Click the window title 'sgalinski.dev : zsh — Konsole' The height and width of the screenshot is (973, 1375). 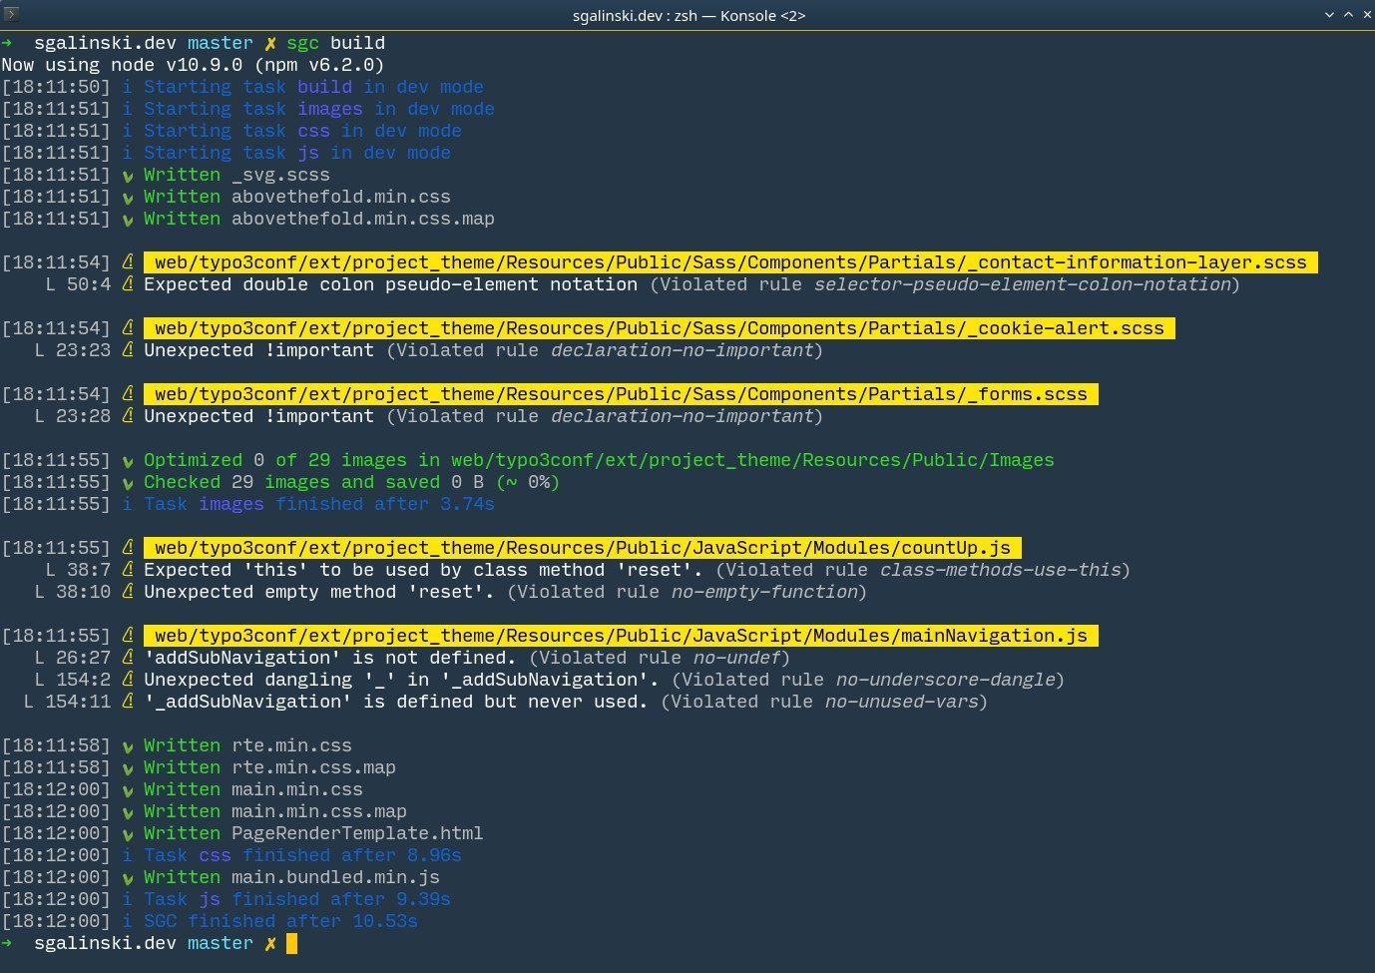[688, 15]
